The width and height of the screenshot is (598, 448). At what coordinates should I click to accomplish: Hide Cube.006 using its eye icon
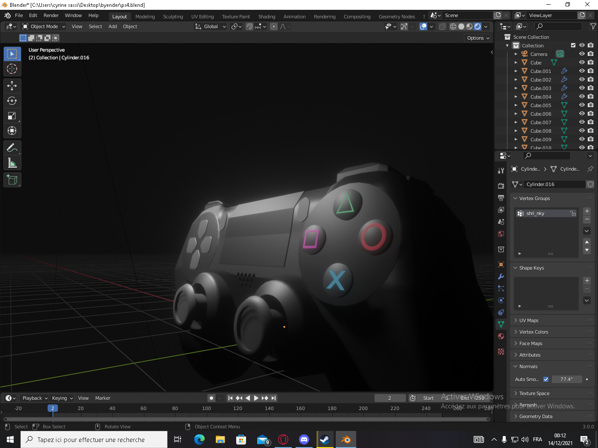581,113
